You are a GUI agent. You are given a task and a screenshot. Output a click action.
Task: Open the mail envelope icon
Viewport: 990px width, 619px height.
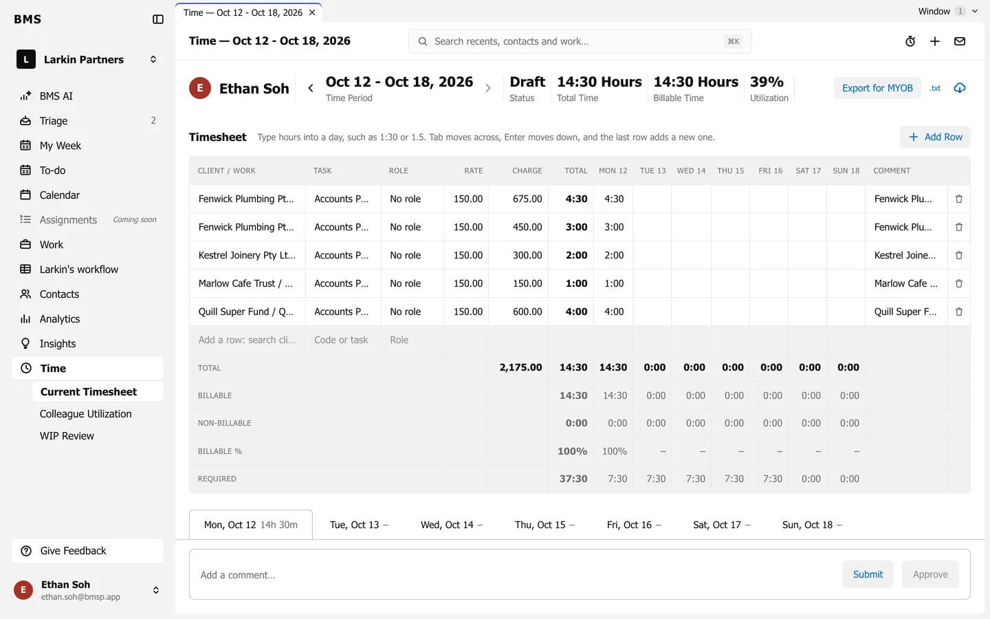960,41
